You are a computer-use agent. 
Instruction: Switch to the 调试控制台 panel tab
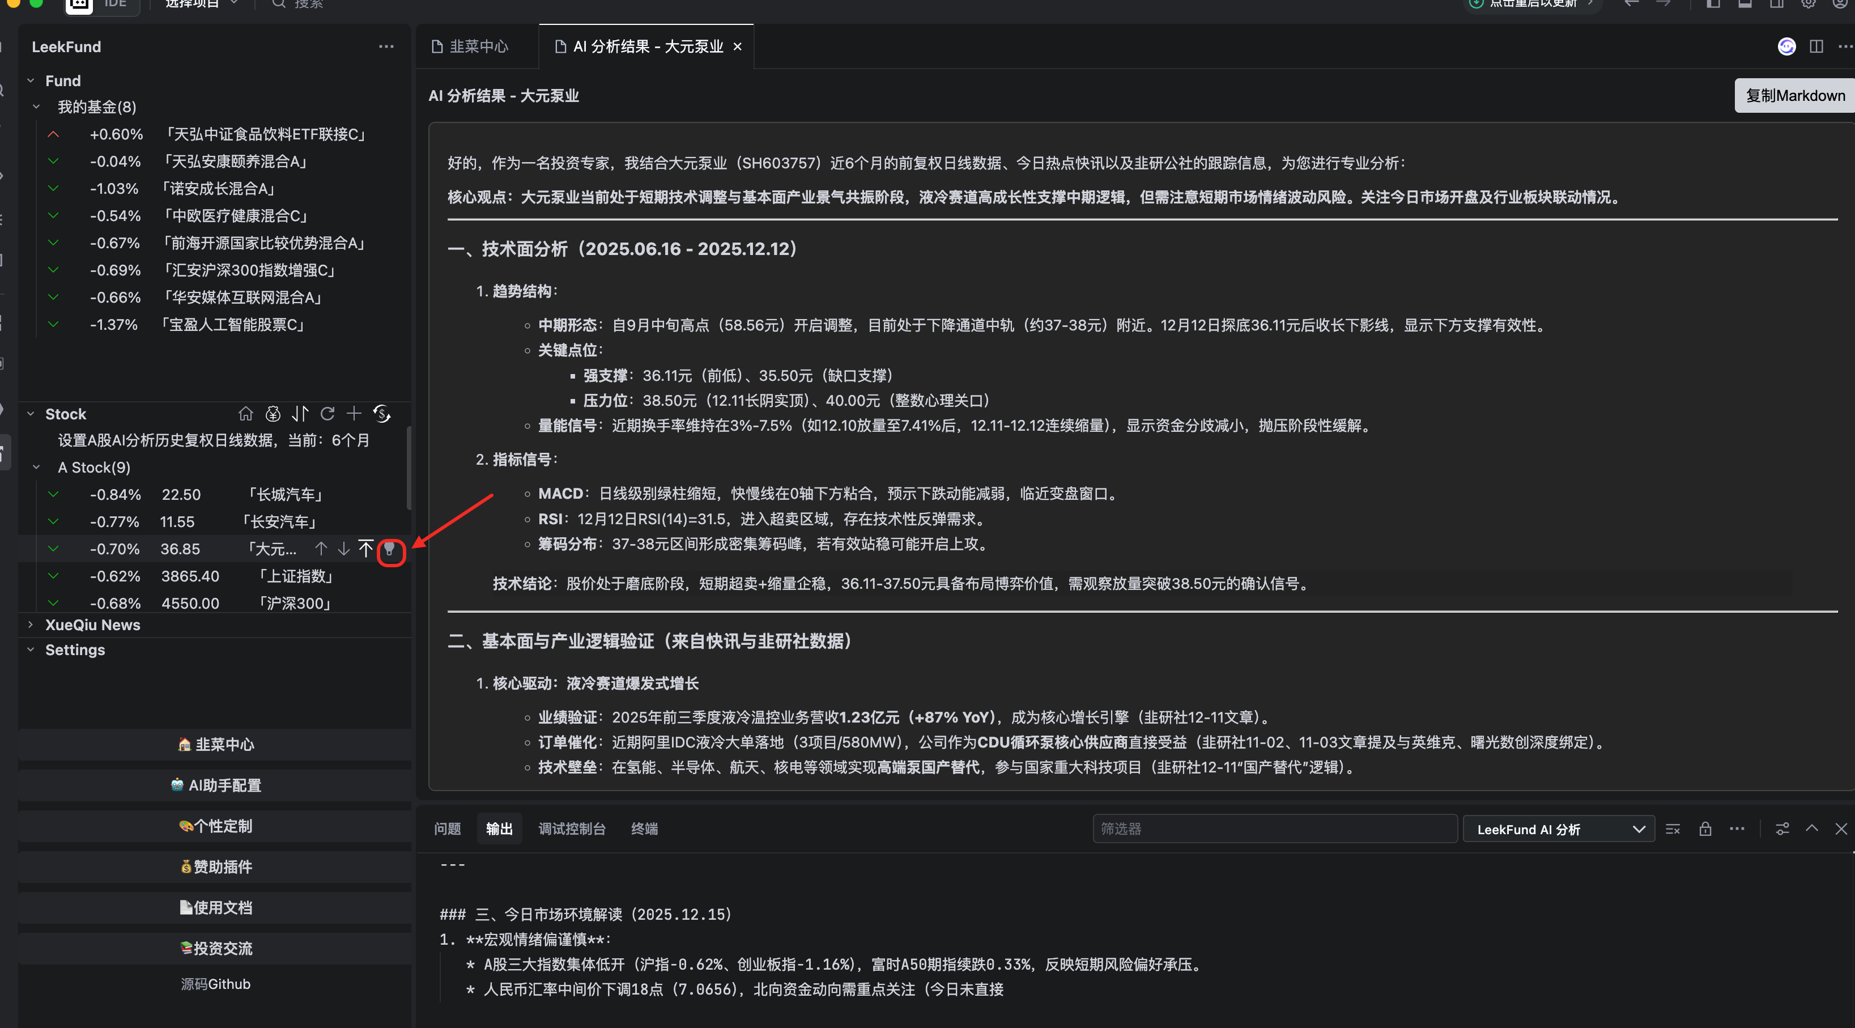(x=572, y=829)
